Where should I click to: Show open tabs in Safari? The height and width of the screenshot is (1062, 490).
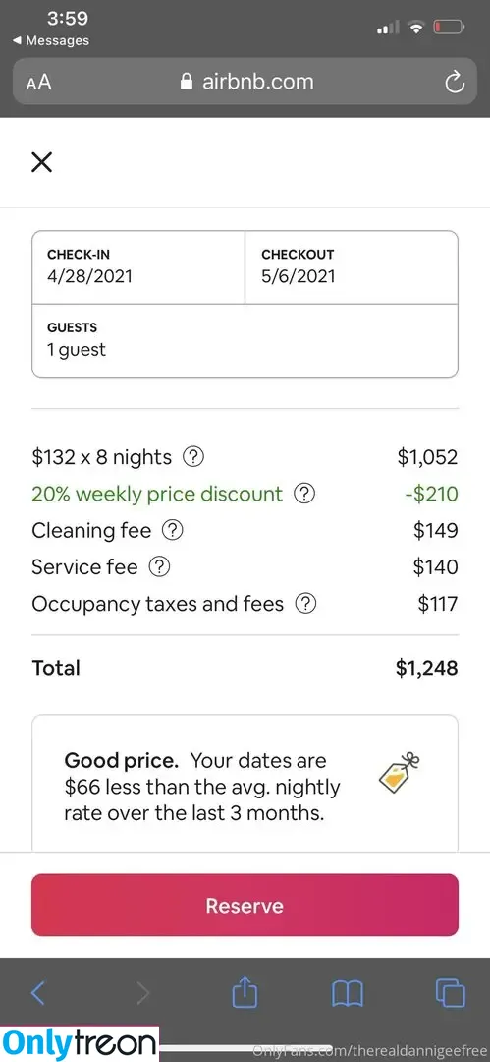click(x=450, y=993)
